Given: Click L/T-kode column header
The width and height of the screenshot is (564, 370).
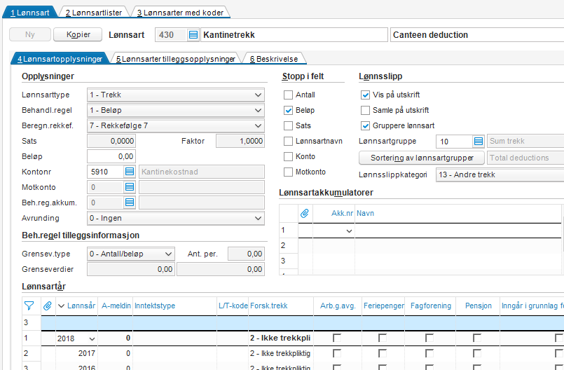Looking at the screenshot, I should pyautogui.click(x=233, y=306).
